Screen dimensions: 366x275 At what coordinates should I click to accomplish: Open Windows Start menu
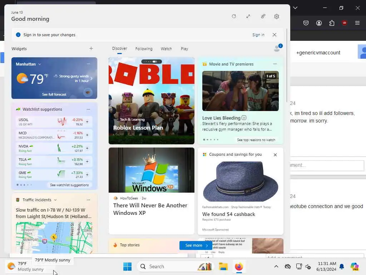[x=128, y=266]
